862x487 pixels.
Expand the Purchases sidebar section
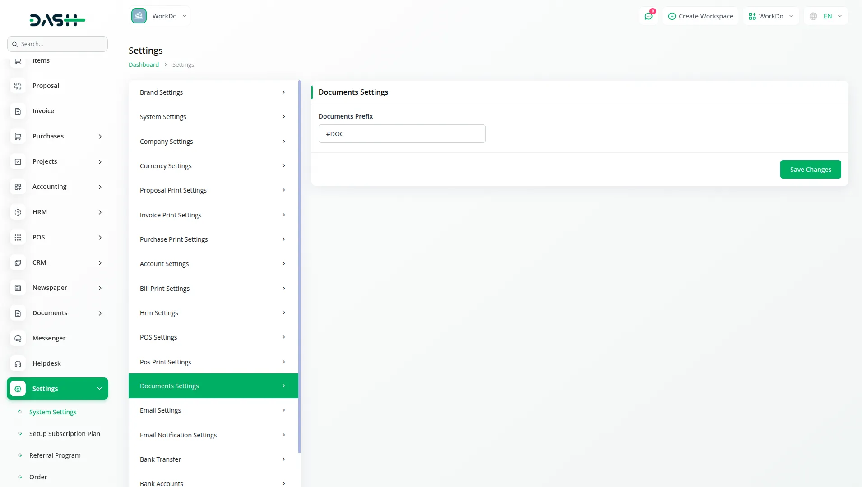pyautogui.click(x=100, y=136)
